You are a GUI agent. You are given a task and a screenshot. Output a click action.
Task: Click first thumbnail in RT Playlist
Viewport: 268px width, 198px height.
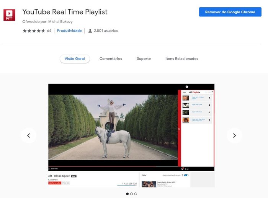pos(186,98)
